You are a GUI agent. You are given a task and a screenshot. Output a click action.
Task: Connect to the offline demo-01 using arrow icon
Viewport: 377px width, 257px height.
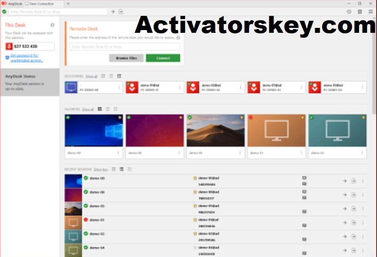point(345,223)
